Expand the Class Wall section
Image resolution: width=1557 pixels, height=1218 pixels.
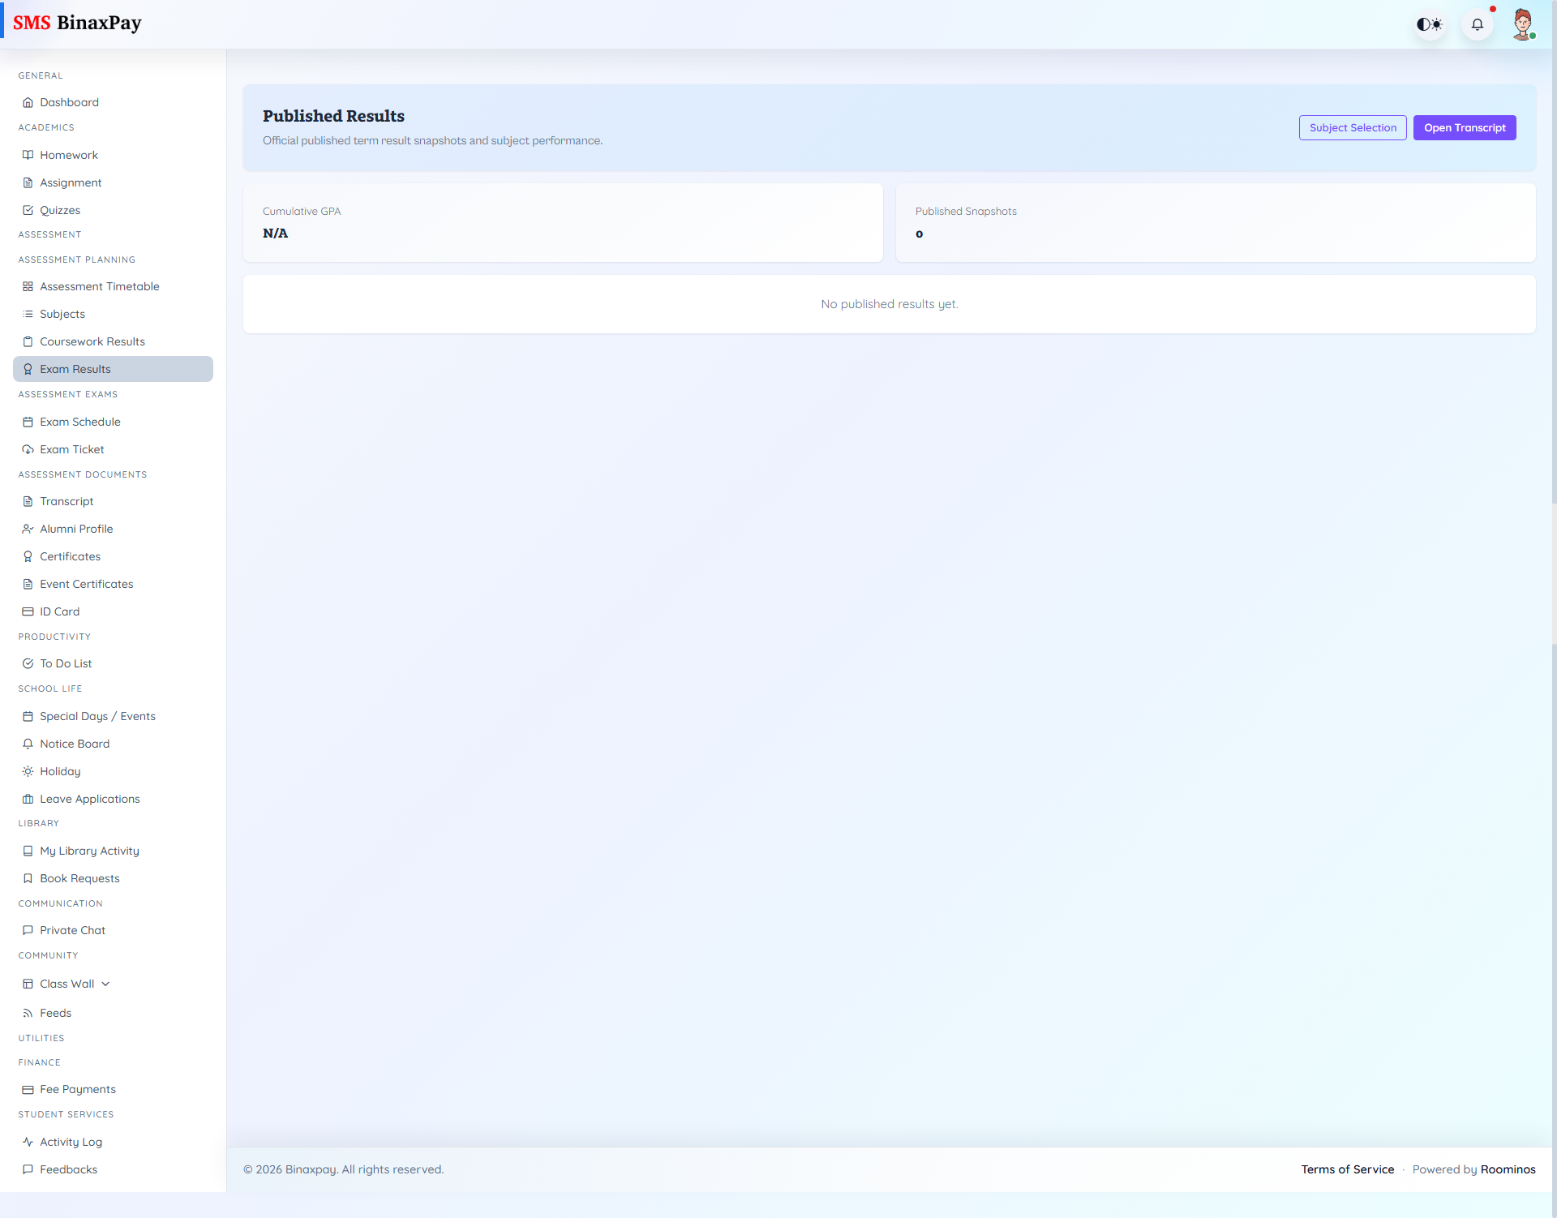click(x=106, y=984)
